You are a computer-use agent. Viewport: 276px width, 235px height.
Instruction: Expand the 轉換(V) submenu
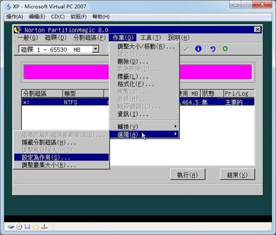pos(144,127)
